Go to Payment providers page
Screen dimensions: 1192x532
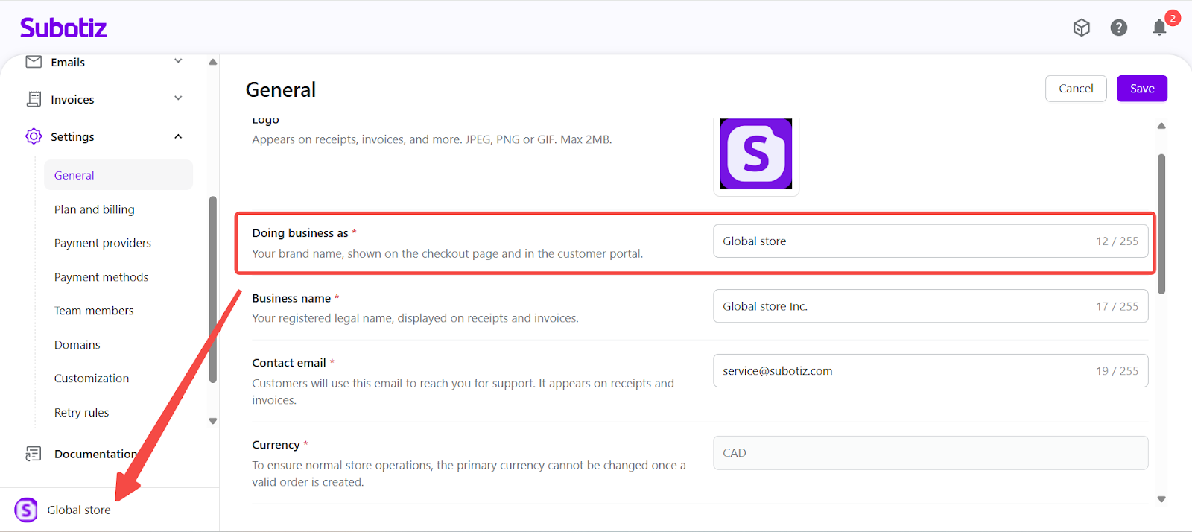(x=103, y=243)
